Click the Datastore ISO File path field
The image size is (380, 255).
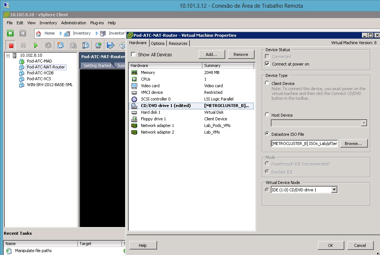pos(304,144)
